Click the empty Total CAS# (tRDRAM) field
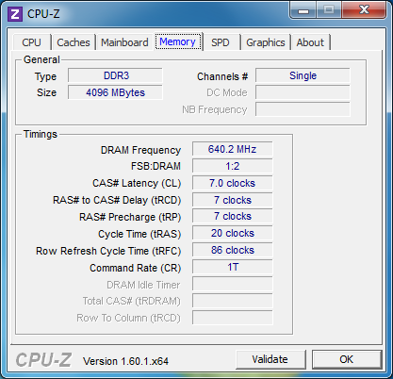Screen dimensions: 393x379 (233, 301)
